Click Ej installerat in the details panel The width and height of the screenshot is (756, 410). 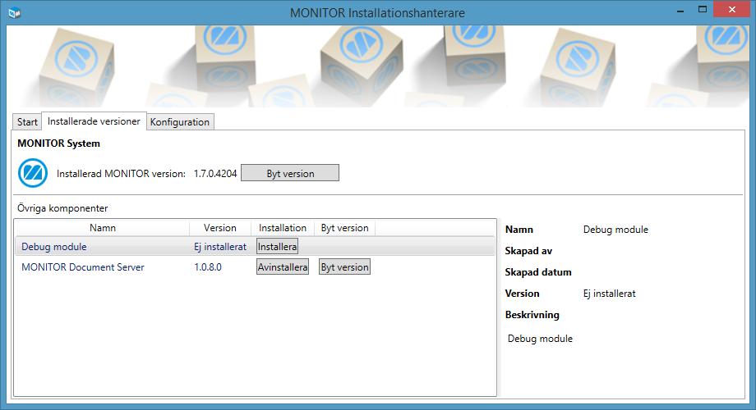(610, 294)
